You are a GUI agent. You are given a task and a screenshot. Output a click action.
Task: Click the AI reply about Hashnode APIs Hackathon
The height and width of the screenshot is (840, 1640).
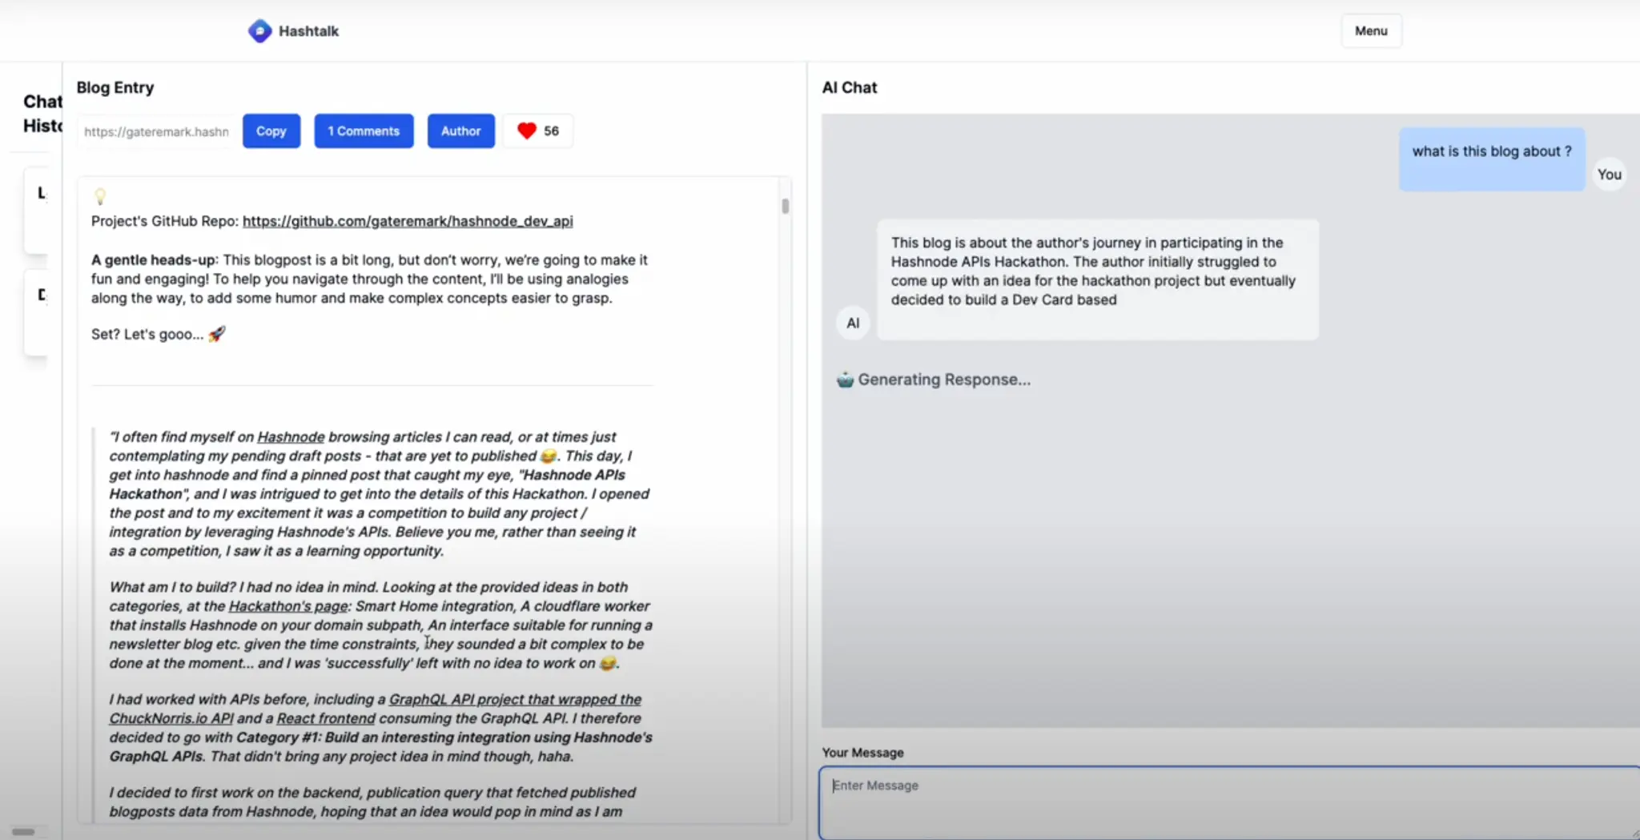coord(1098,279)
